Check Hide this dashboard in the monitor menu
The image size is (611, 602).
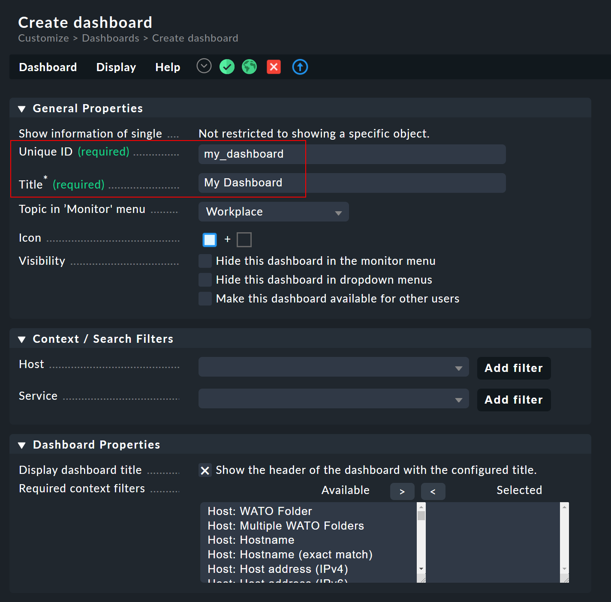[205, 261]
